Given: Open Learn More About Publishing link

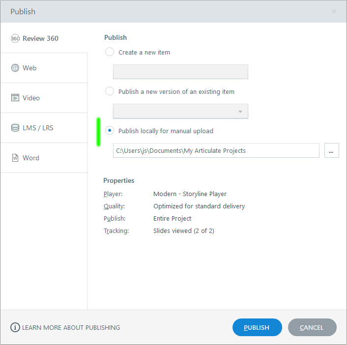Looking at the screenshot, I should click(71, 327).
